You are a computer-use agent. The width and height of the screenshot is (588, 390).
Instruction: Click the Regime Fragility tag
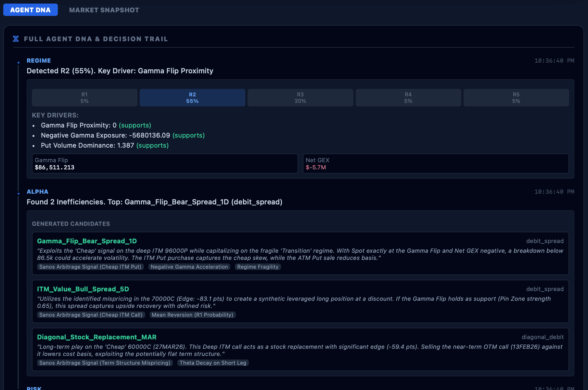(258, 267)
